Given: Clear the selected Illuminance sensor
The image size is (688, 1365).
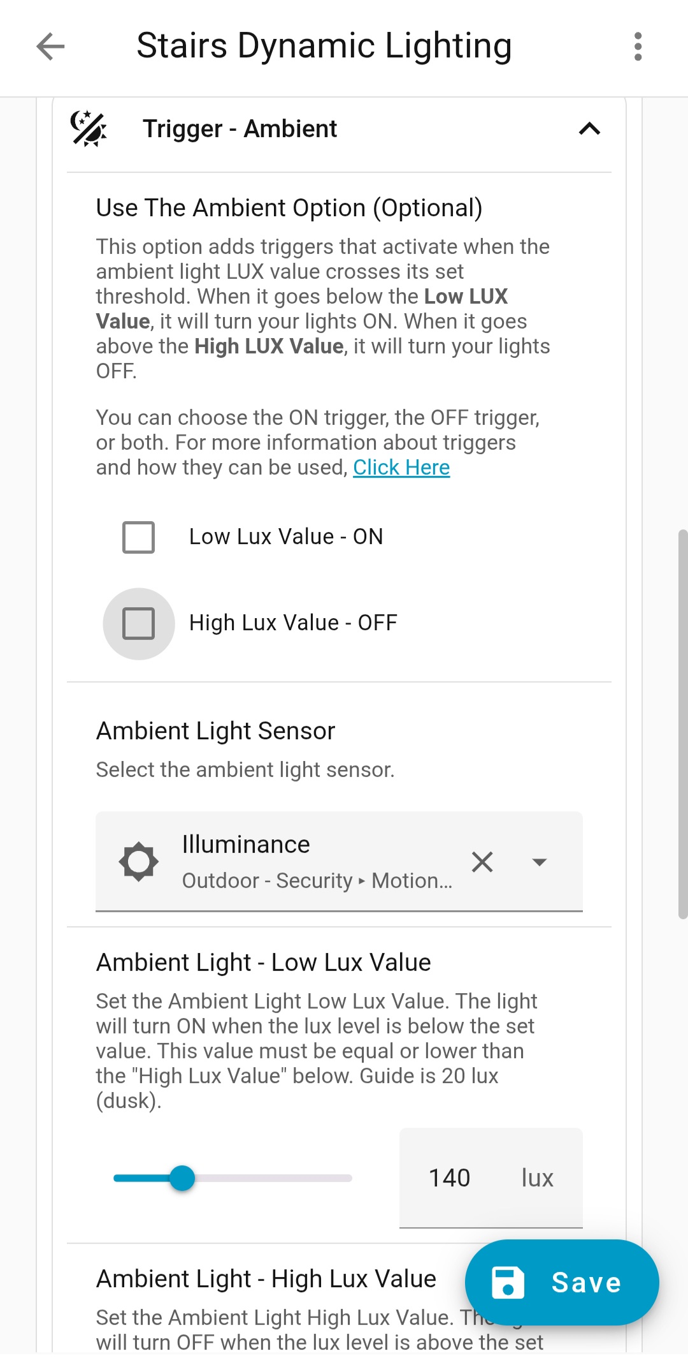Looking at the screenshot, I should click(x=482, y=862).
